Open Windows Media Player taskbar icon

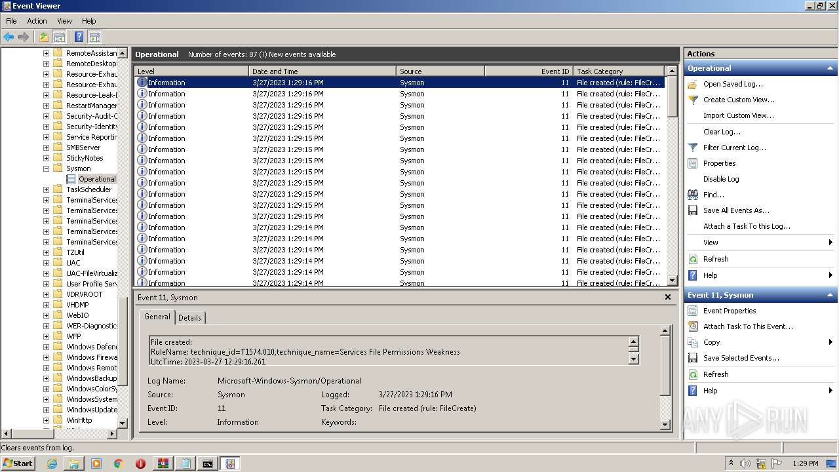96,463
